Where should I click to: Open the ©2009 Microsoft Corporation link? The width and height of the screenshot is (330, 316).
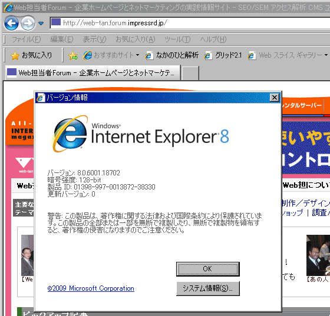click(x=91, y=288)
